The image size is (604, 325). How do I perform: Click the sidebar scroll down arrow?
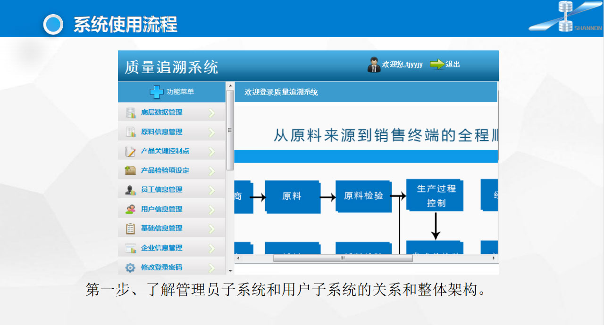tap(230, 271)
